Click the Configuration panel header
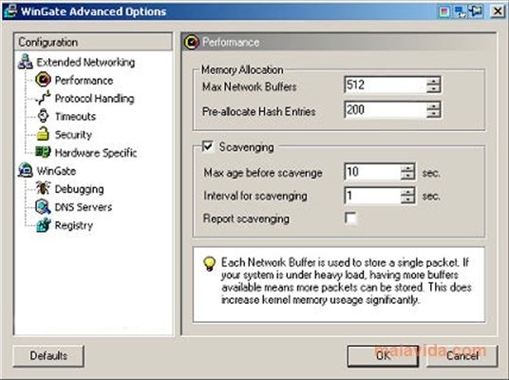Screen dimensions: 509x380 pos(93,42)
